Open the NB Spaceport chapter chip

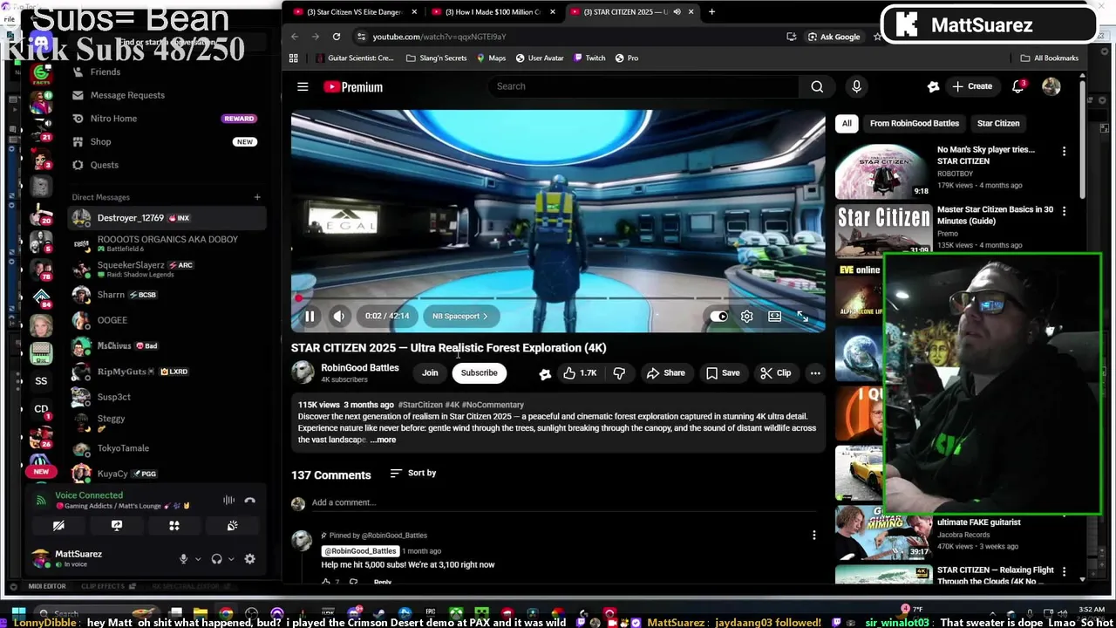(459, 316)
